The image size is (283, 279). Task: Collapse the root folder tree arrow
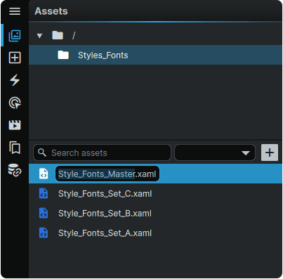39,36
